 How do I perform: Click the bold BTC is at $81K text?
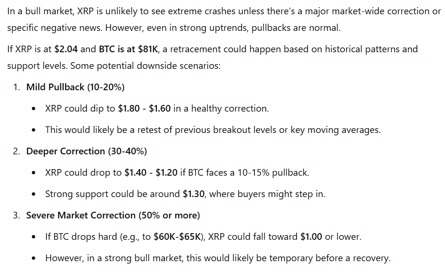tap(128, 49)
